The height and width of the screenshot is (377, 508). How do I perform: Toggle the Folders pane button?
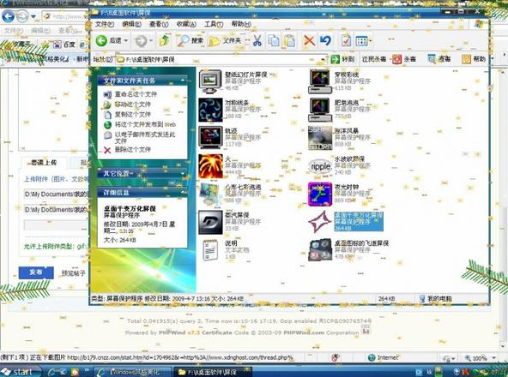click(225, 40)
